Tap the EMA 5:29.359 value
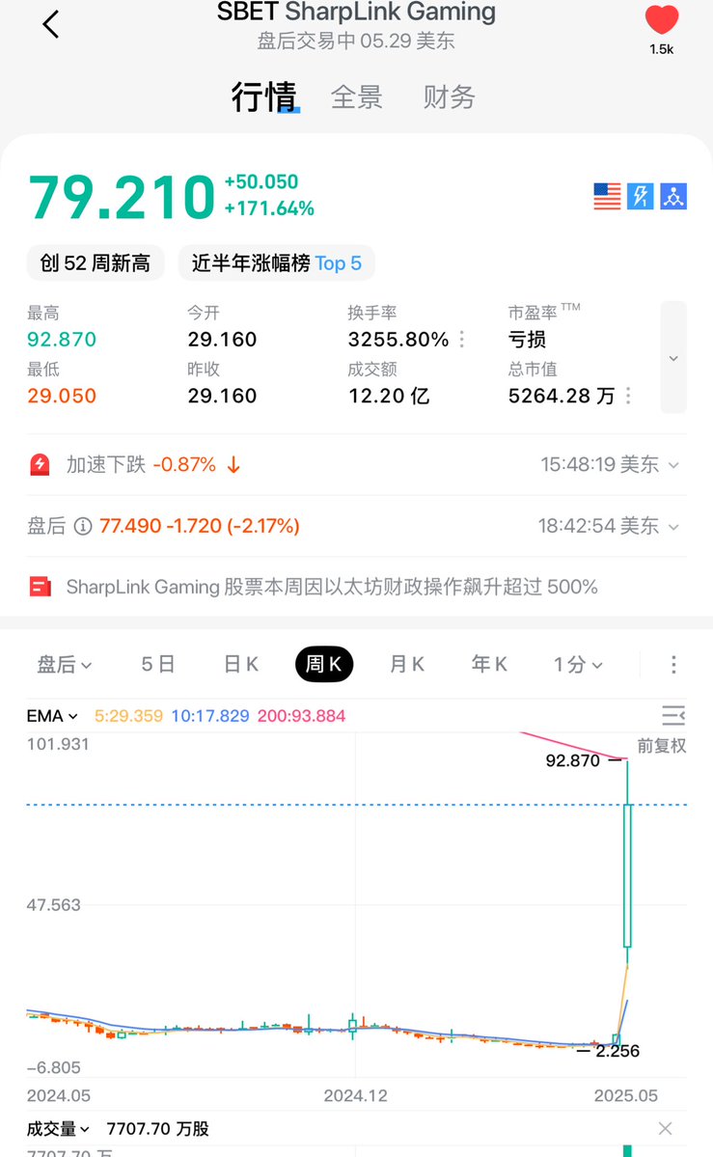Viewport: 713px width, 1157px height. click(x=128, y=716)
